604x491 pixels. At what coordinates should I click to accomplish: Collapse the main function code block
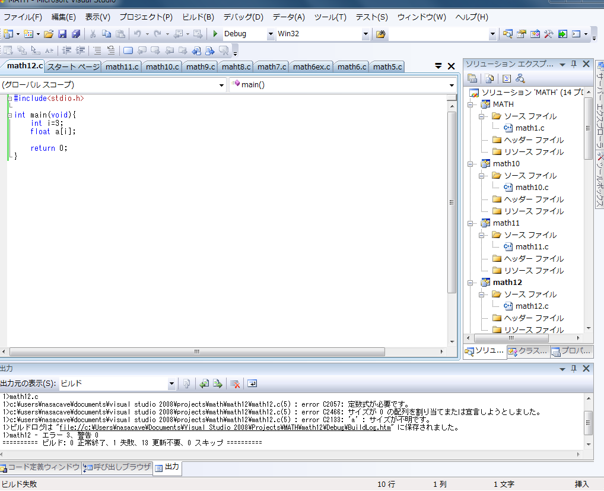coord(9,115)
